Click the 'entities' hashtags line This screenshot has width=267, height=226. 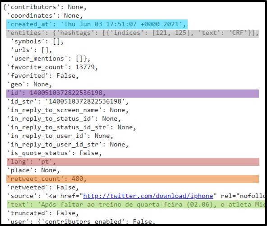coord(133,33)
